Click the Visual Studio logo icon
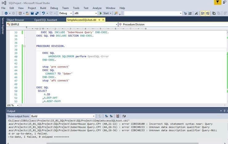 tap(4, 3)
